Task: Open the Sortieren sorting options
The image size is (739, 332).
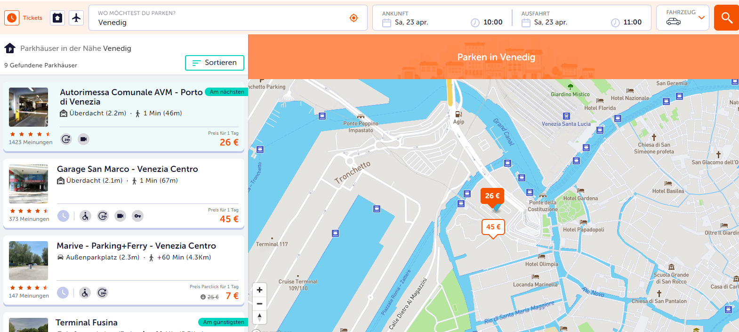Action: [214, 63]
